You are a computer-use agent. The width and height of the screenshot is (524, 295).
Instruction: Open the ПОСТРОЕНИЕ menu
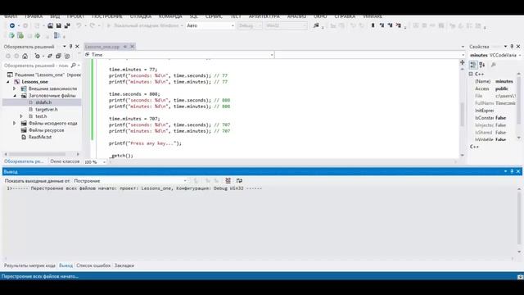107,16
